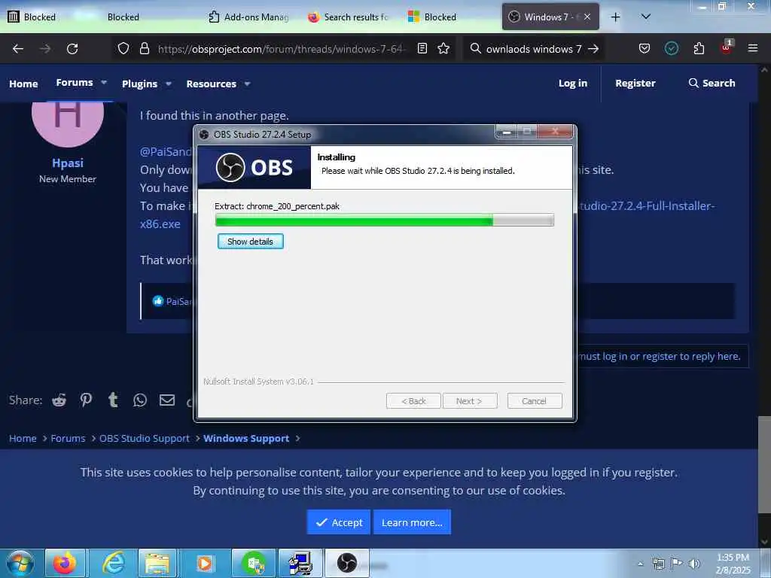Toggle reader view icon in address bar
771x578 pixels.
[x=422, y=48]
